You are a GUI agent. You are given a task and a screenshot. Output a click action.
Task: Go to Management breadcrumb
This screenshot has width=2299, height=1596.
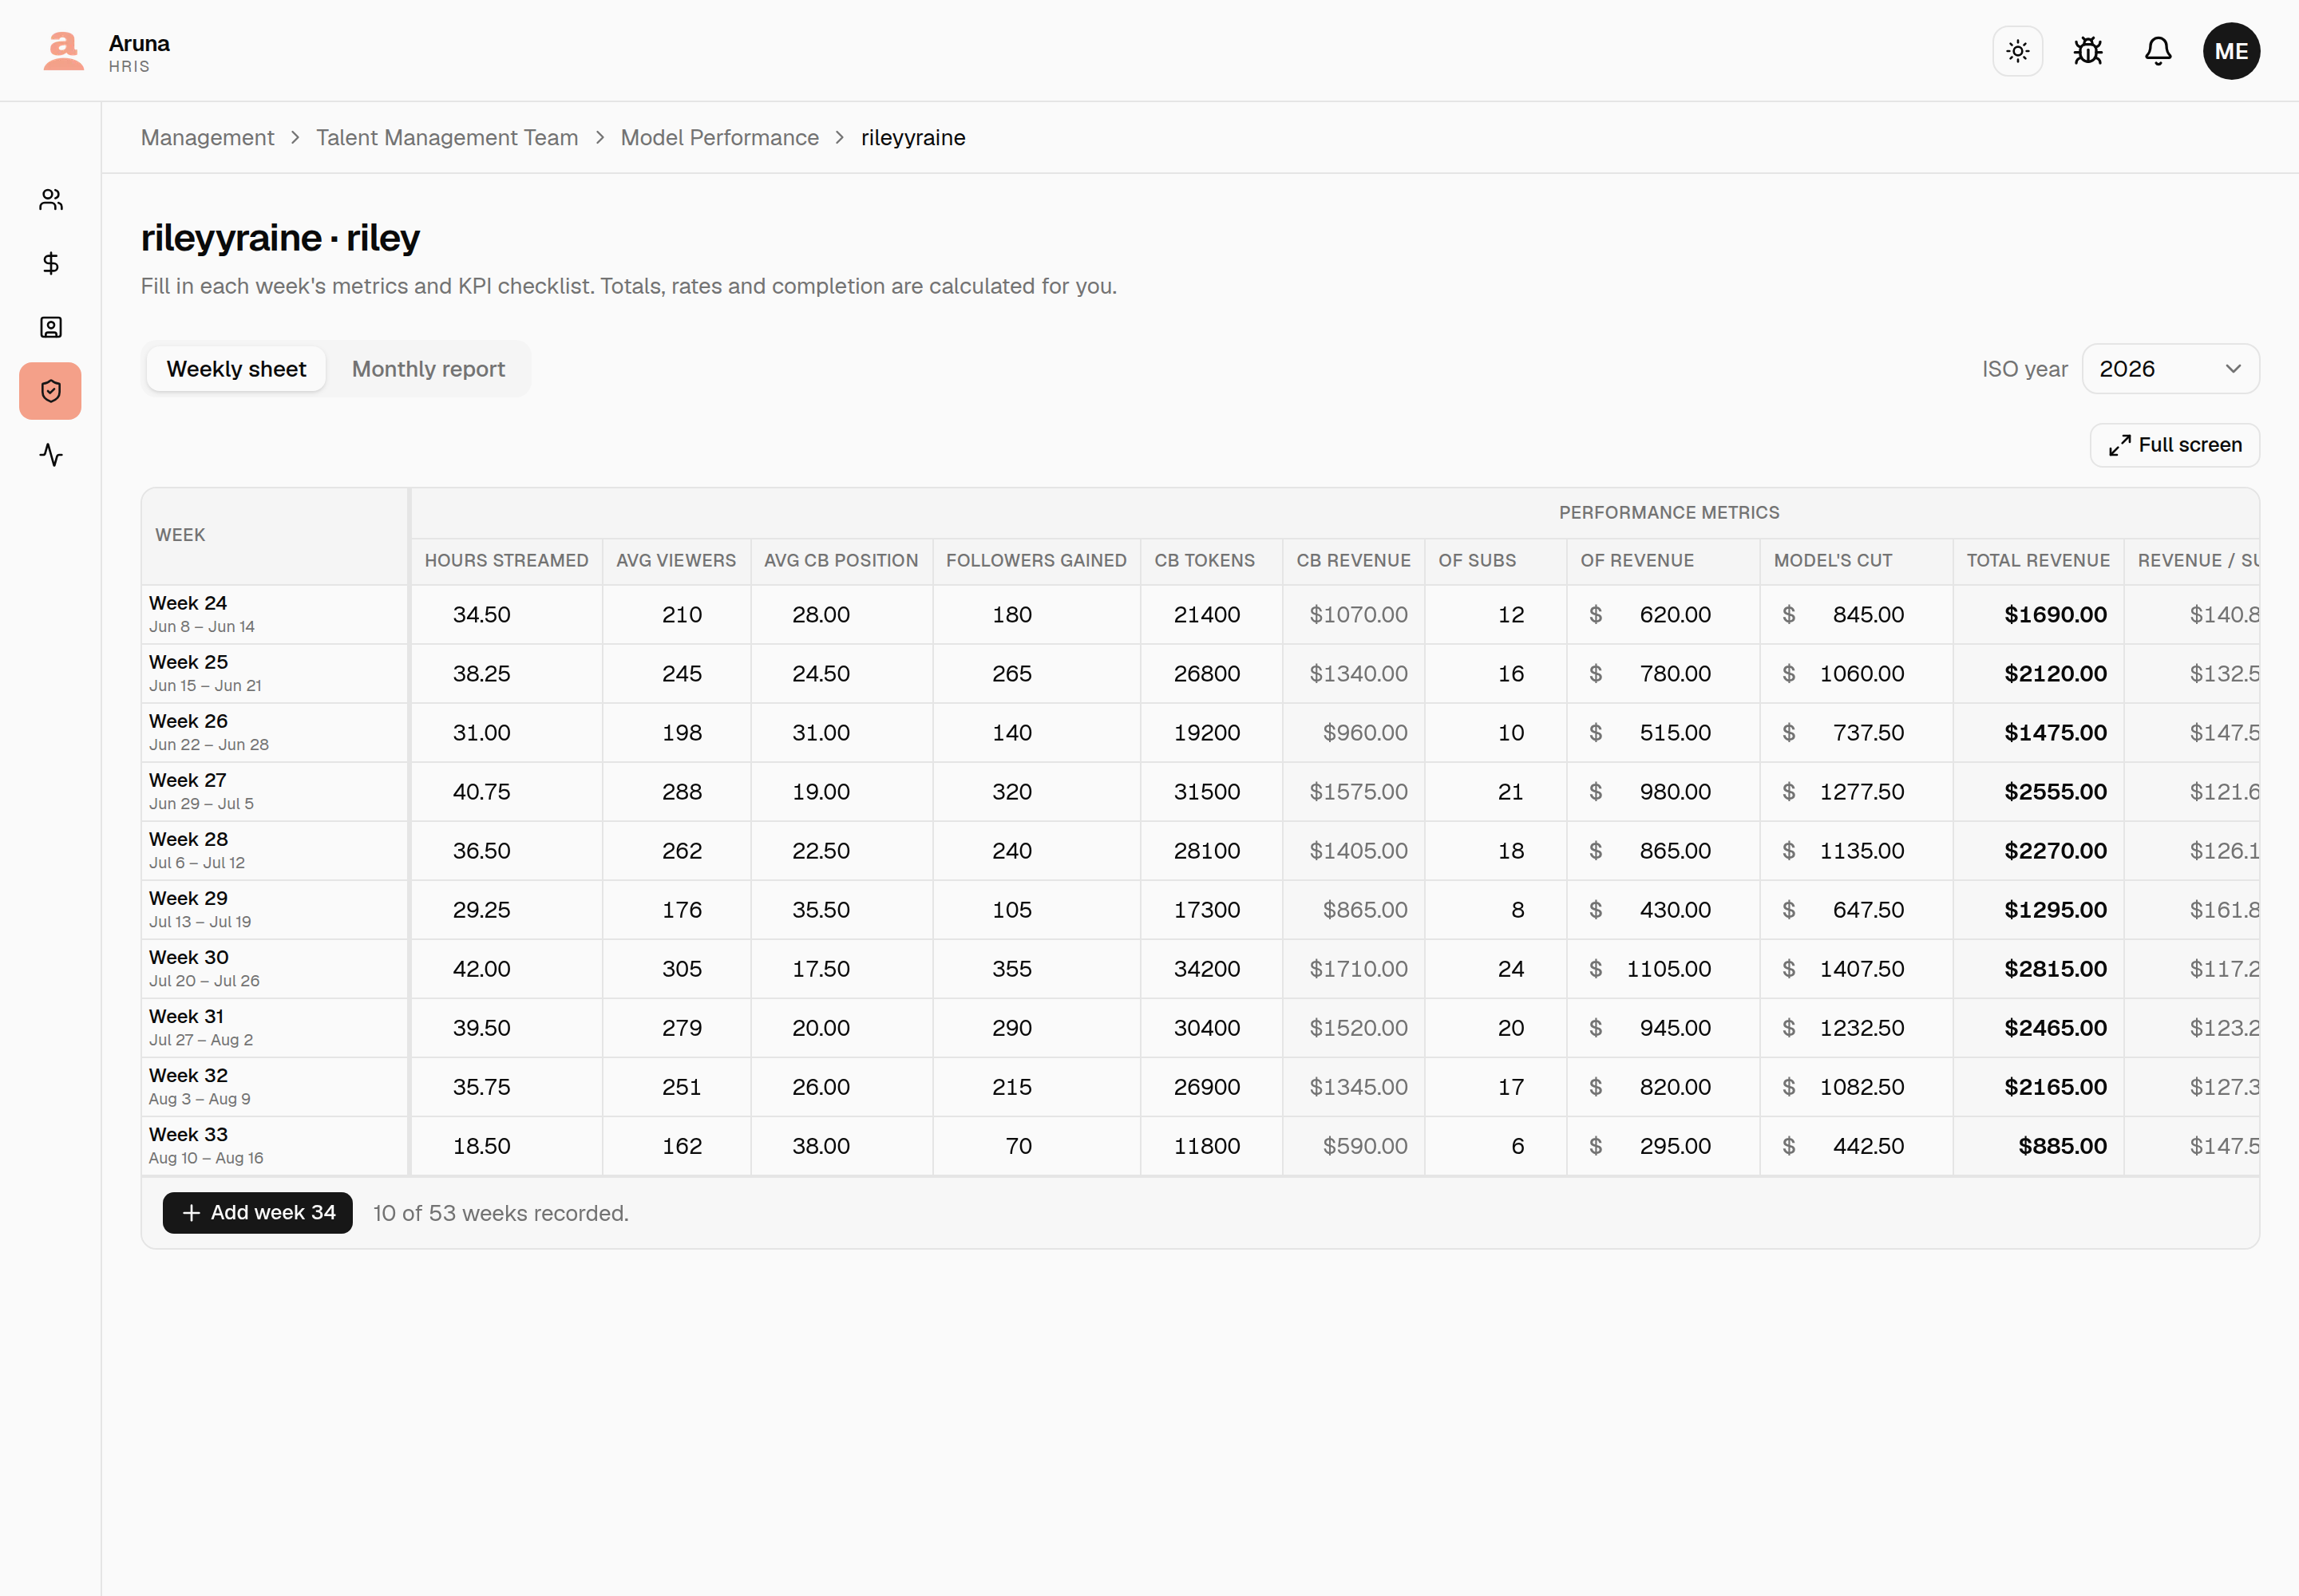(207, 138)
